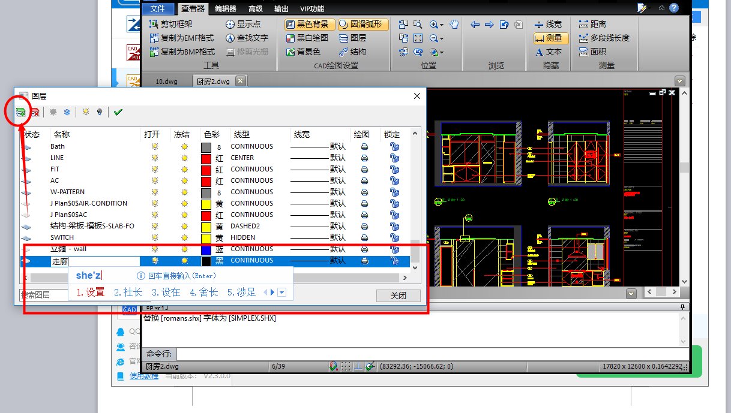Open the 查找文字 find text tool
The height and width of the screenshot is (413, 731).
pyautogui.click(x=246, y=38)
